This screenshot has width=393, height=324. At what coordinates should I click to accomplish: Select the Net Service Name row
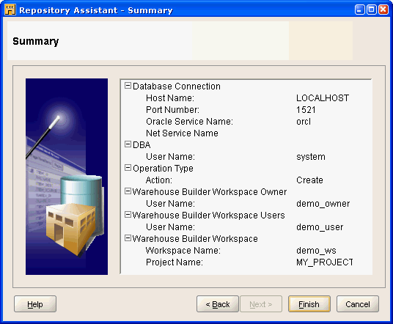pos(182,133)
